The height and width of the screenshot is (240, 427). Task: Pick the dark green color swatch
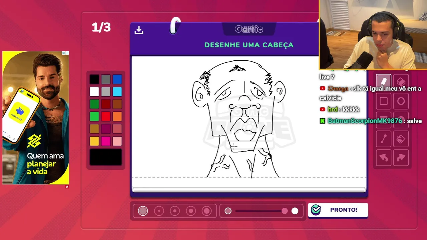click(x=94, y=104)
